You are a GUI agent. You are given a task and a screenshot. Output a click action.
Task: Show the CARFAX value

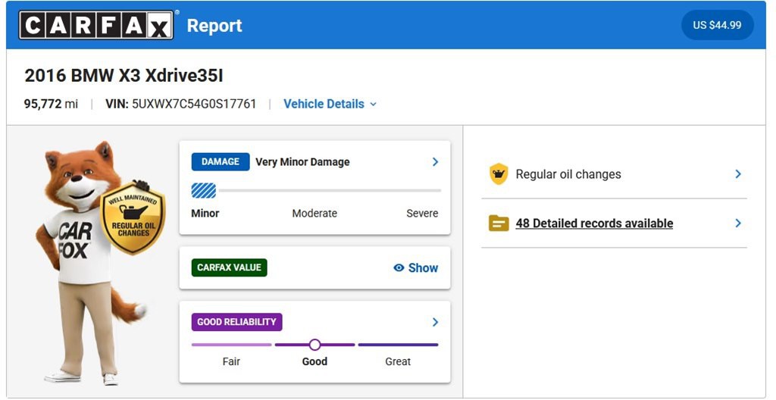(416, 268)
